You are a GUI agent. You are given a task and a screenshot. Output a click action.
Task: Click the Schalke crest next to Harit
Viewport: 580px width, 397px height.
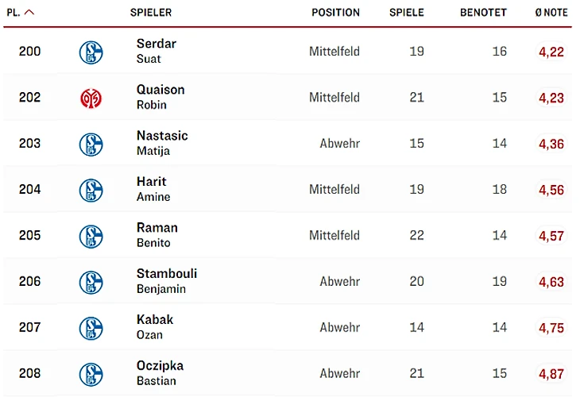(x=91, y=191)
